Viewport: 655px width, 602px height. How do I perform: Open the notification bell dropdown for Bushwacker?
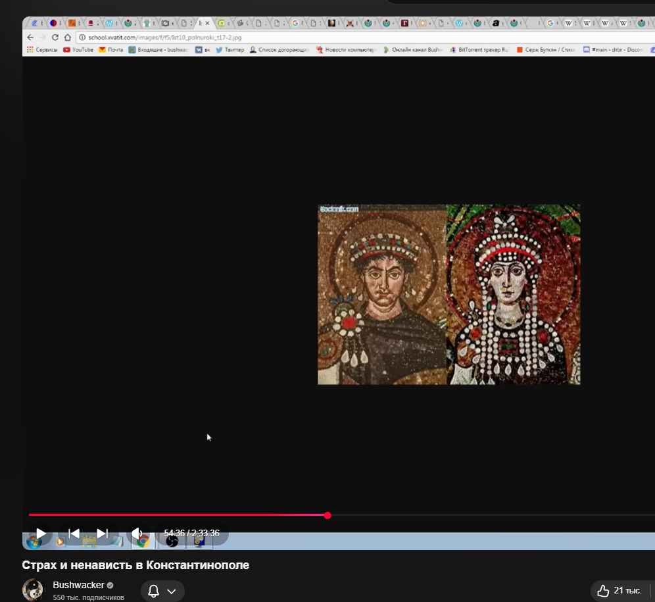tap(162, 591)
